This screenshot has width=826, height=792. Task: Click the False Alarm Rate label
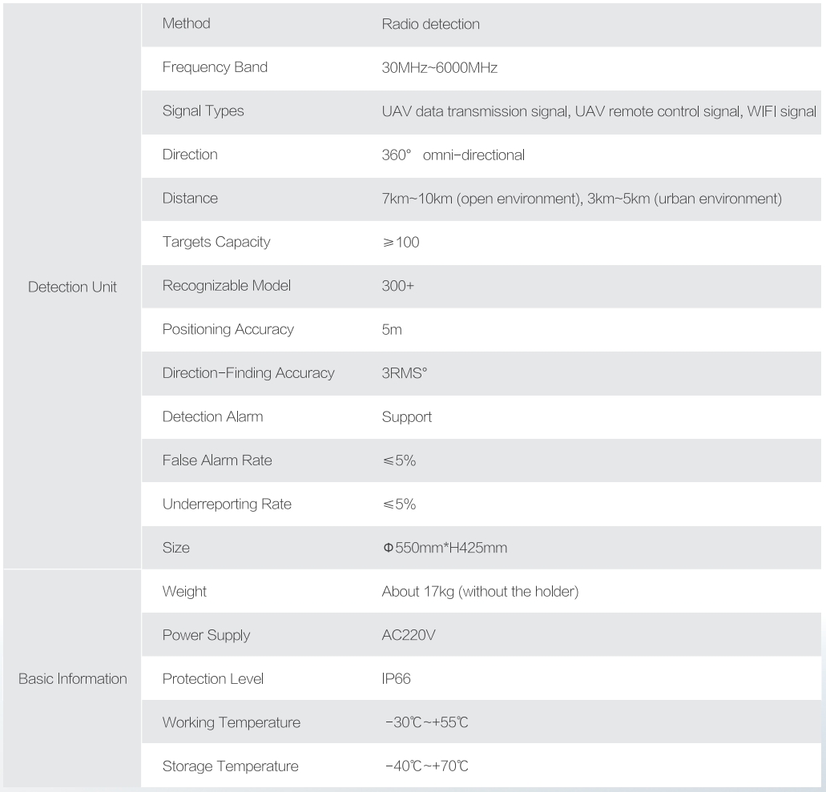click(x=216, y=460)
